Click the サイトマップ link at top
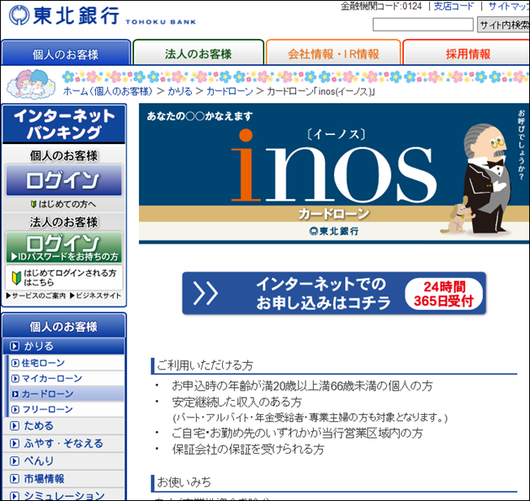Image resolution: width=530 pixels, height=501 pixels. pyautogui.click(x=509, y=6)
